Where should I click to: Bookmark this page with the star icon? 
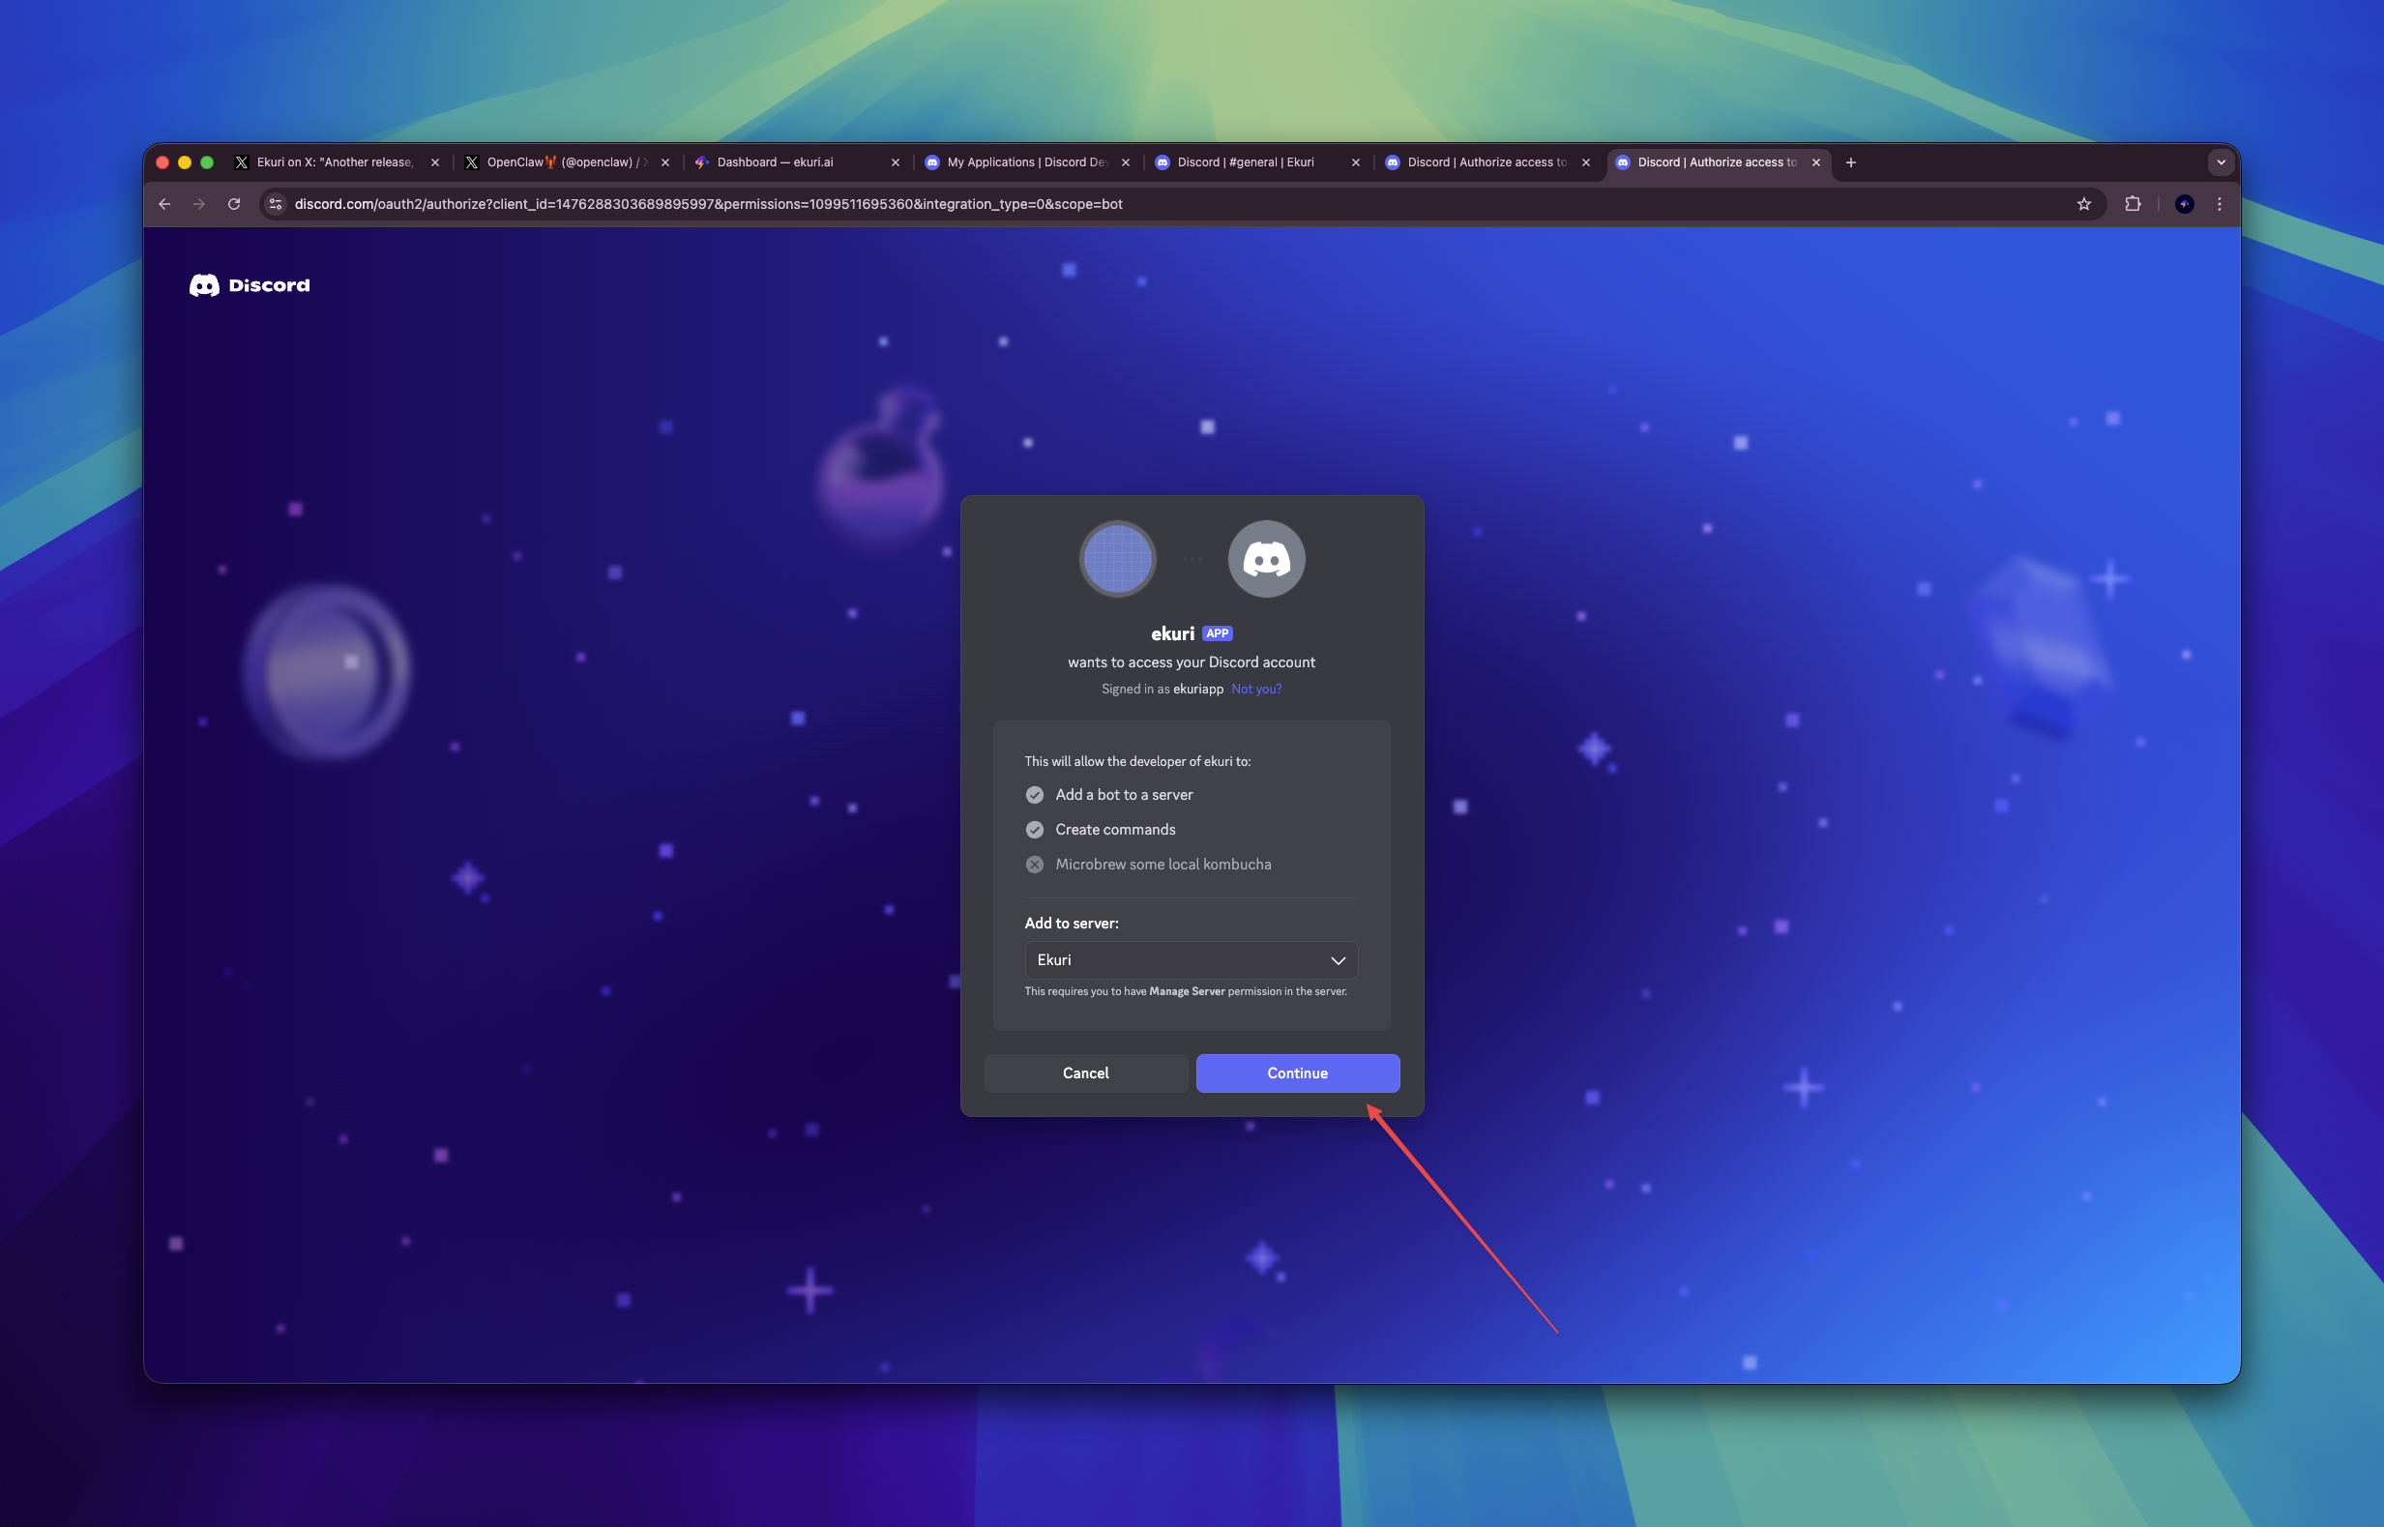point(2083,204)
